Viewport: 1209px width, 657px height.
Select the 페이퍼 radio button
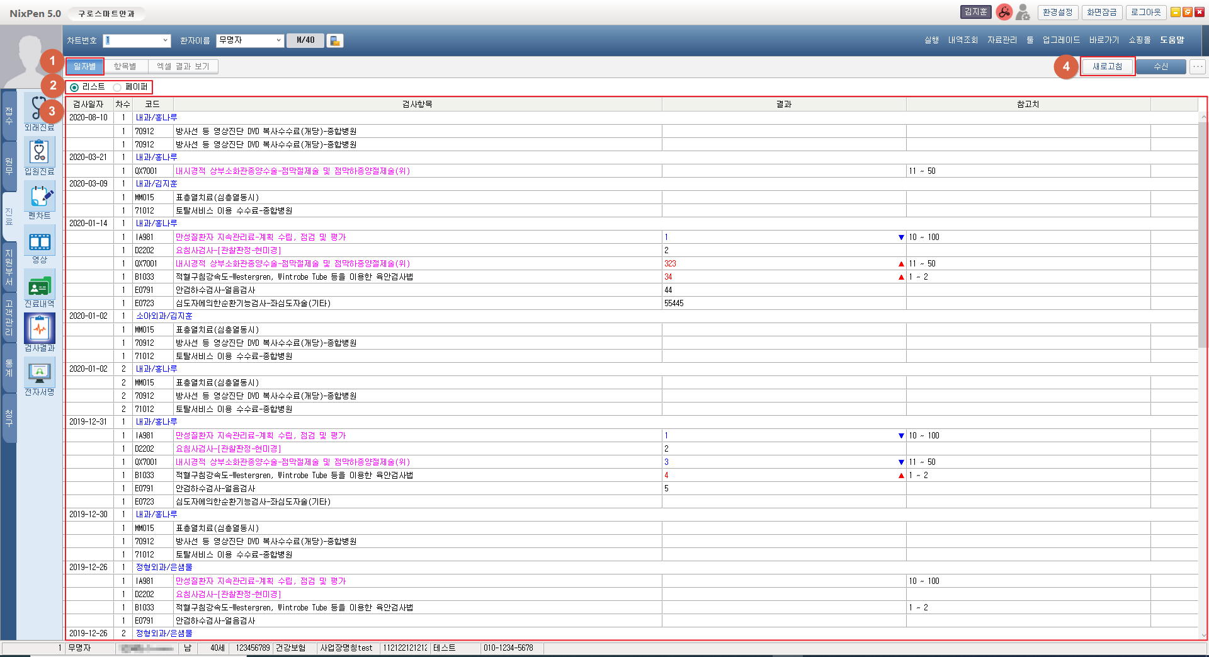click(x=117, y=88)
